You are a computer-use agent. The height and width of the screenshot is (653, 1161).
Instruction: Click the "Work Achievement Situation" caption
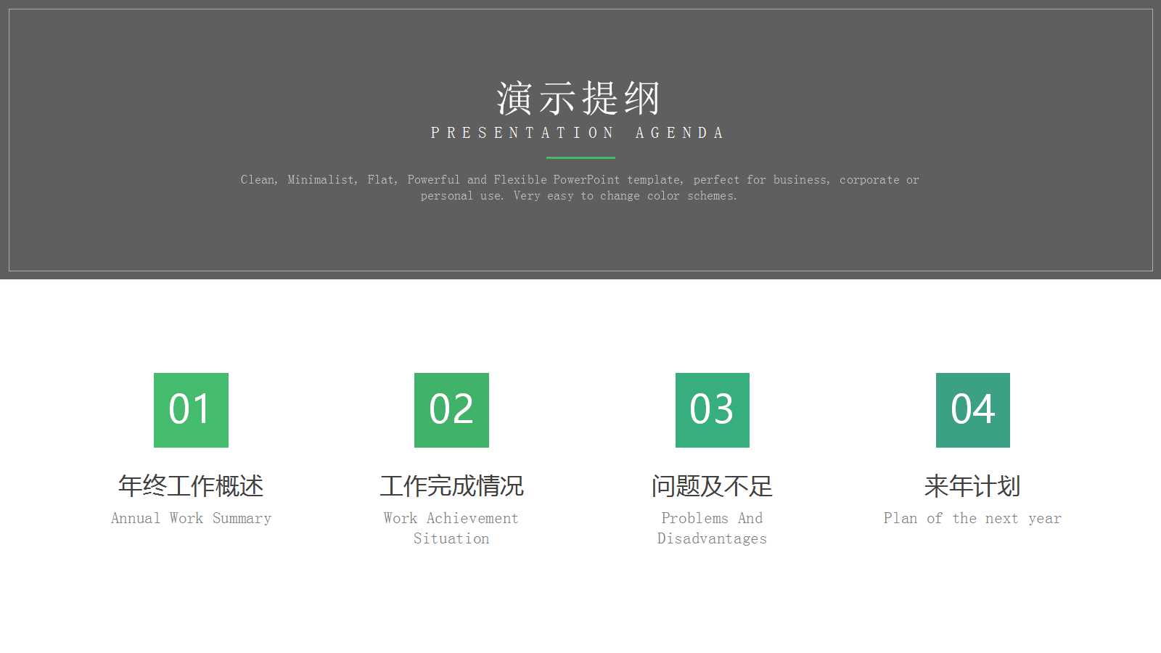451,527
